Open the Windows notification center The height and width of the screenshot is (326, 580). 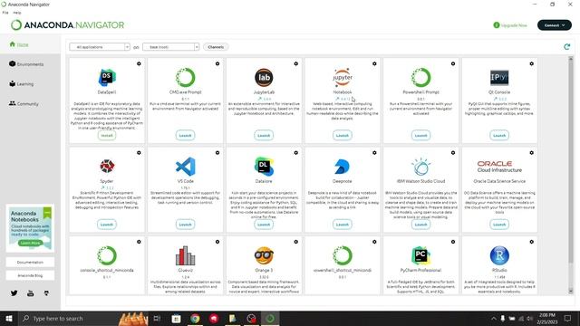[568, 318]
